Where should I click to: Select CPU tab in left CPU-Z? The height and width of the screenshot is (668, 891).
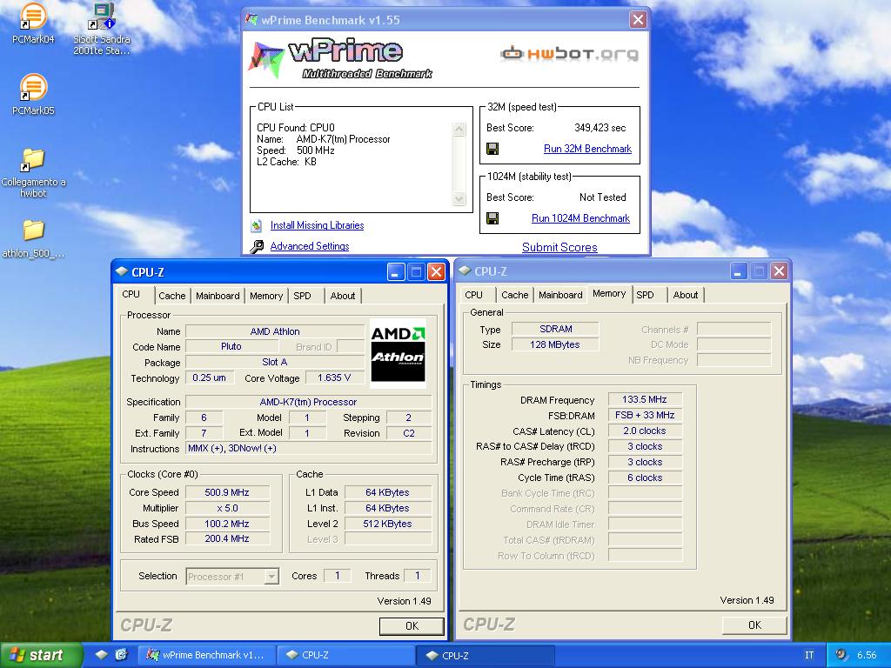click(131, 294)
